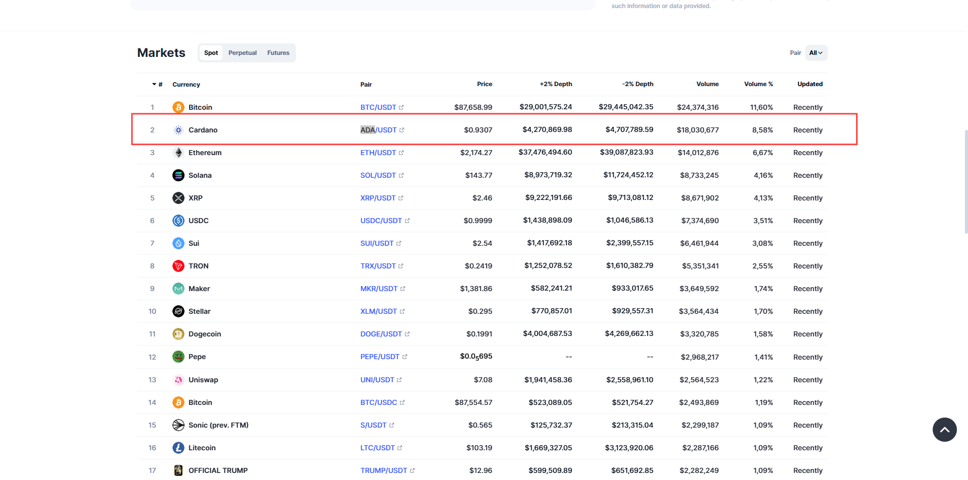The image size is (968, 480).
Task: Click the Ethereum coin icon
Action: (x=178, y=153)
